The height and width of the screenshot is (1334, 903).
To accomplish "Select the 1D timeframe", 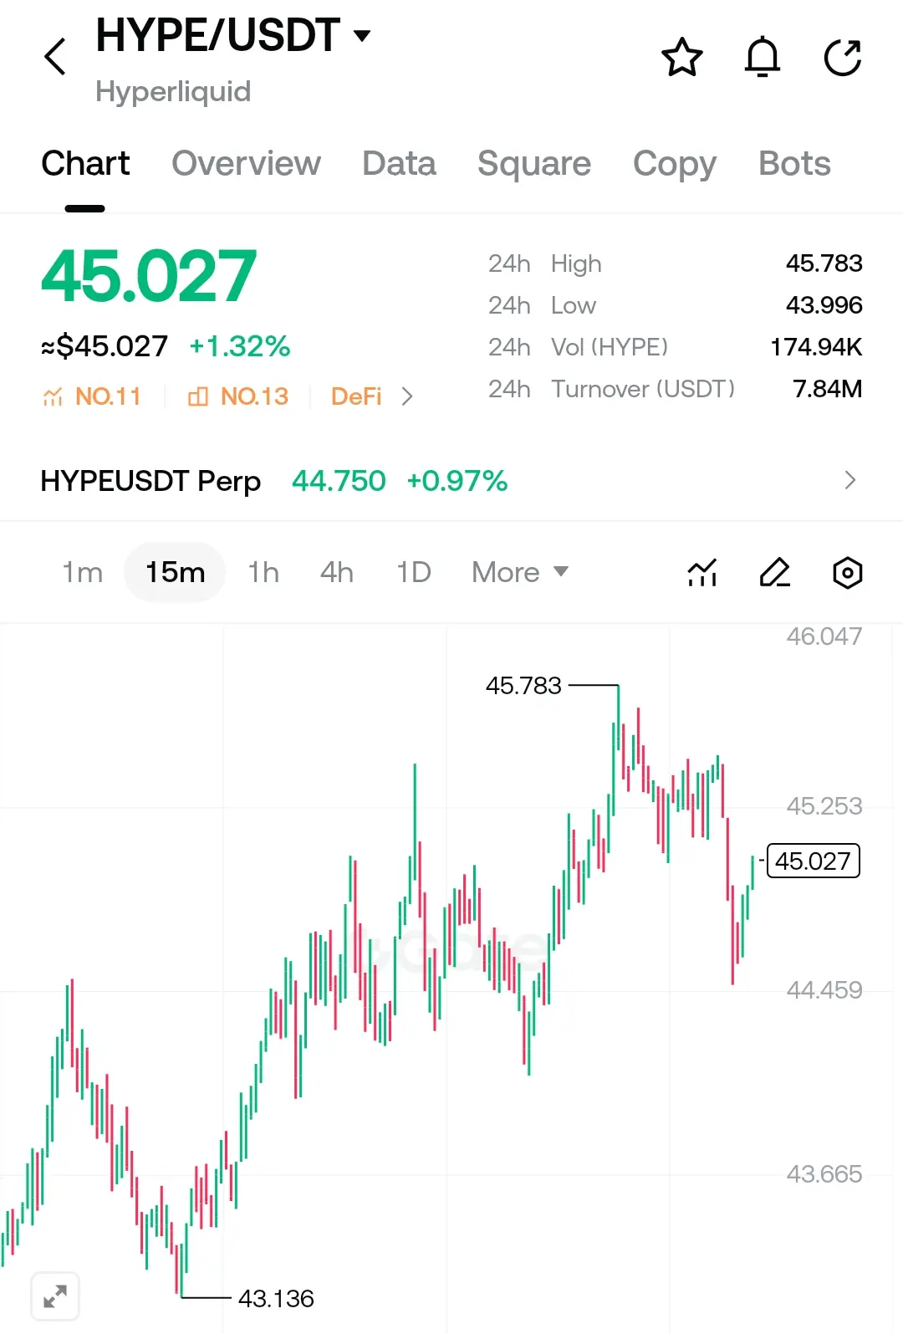I will [x=414, y=573].
